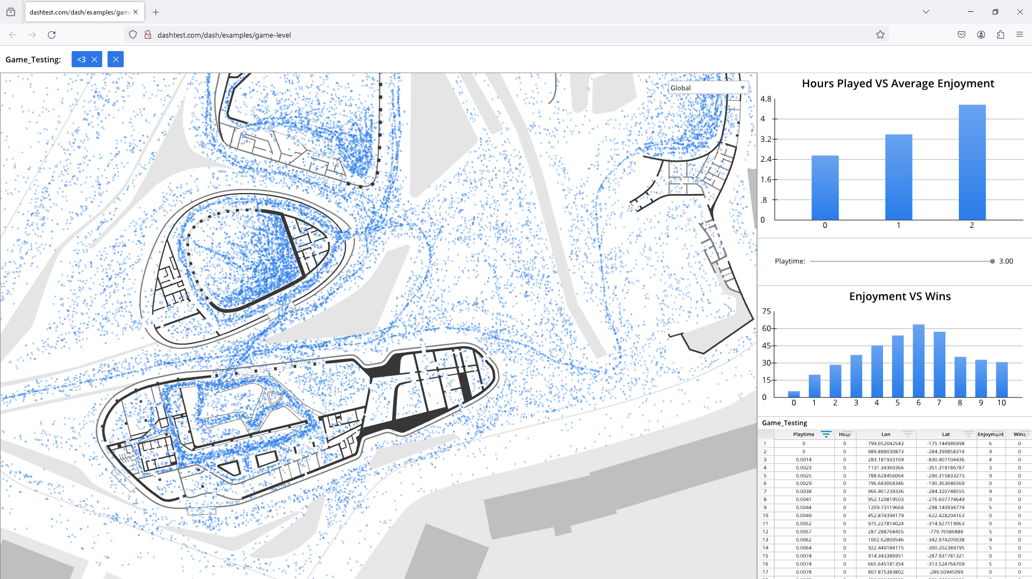Select enjoyment bar 6 in Wins chart
The image size is (1032, 579).
(x=919, y=361)
